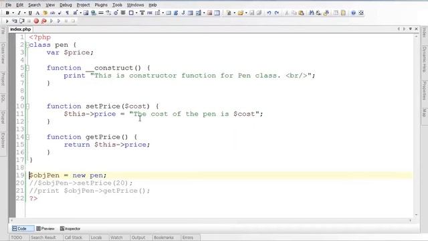This screenshot has height=241, width=428.
Task: Switch to the Preview tab
Action: (x=45, y=228)
